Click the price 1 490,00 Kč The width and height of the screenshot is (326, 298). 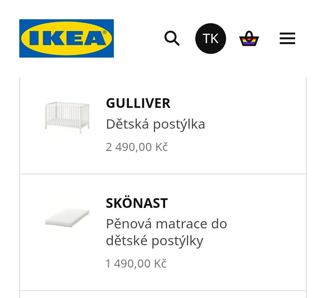(x=136, y=263)
